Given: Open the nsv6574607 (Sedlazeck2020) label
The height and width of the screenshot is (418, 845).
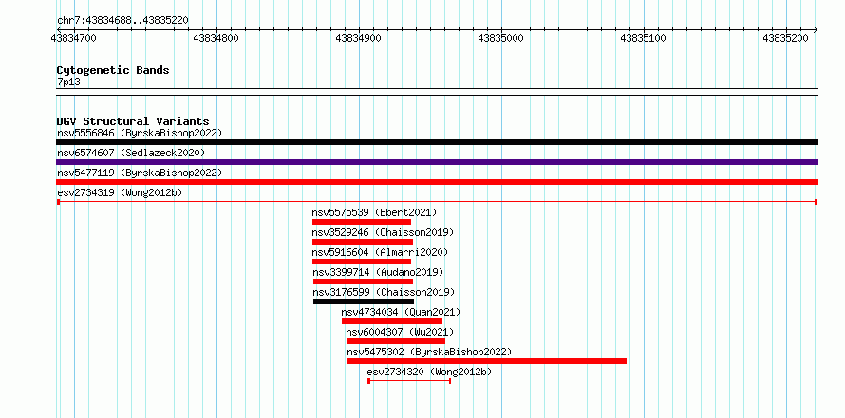Looking at the screenshot, I should click(x=131, y=153).
